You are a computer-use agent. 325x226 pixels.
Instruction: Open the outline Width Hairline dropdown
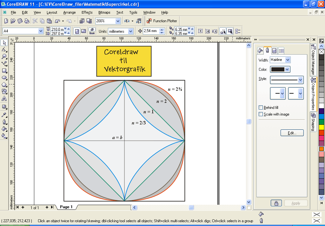coord(288,60)
